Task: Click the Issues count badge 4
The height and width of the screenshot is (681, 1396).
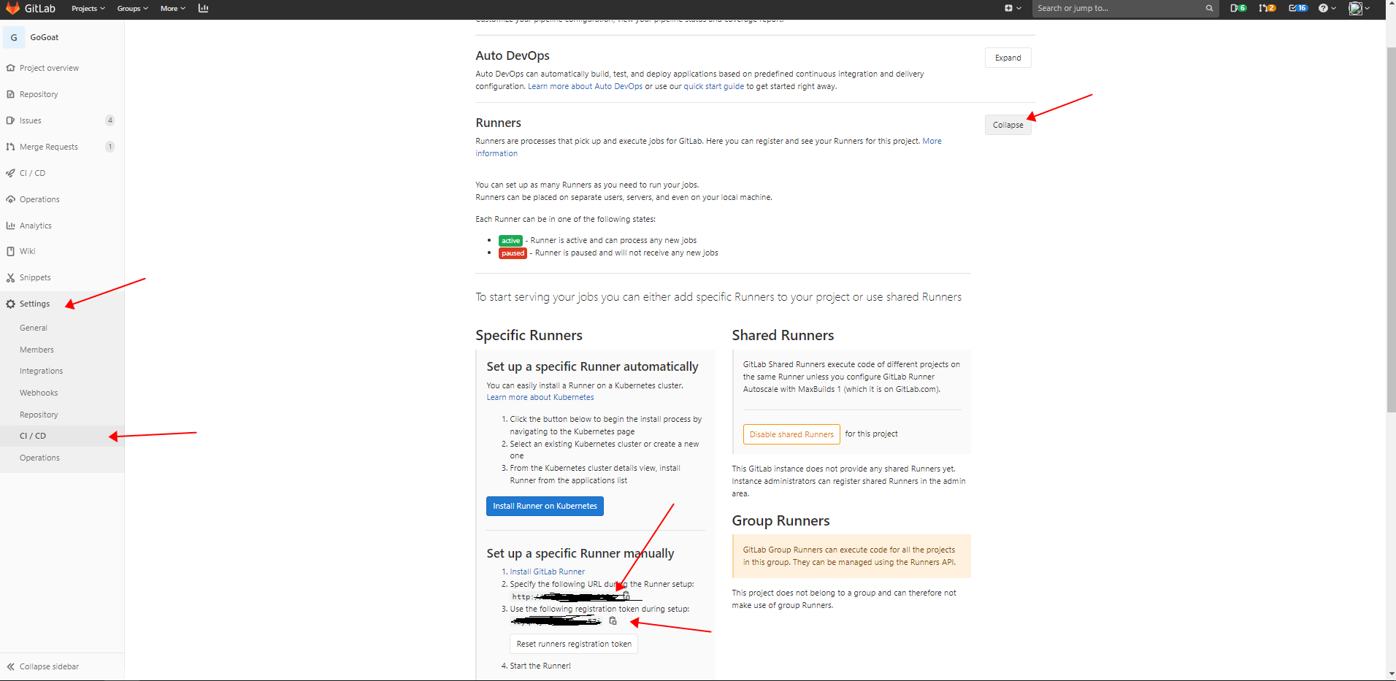Action: point(110,120)
